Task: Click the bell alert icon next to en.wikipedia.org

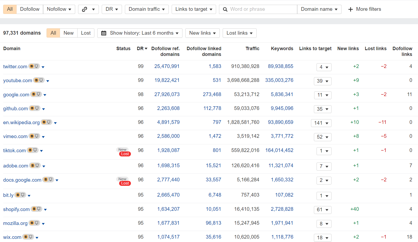Action: [49, 122]
